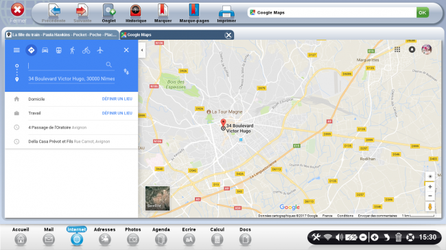Open the Mail app
The width and height of the screenshot is (446, 250).
49,236
